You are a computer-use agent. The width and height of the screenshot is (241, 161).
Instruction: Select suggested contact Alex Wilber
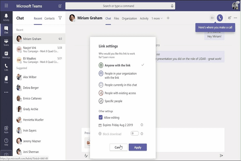click(39, 77)
